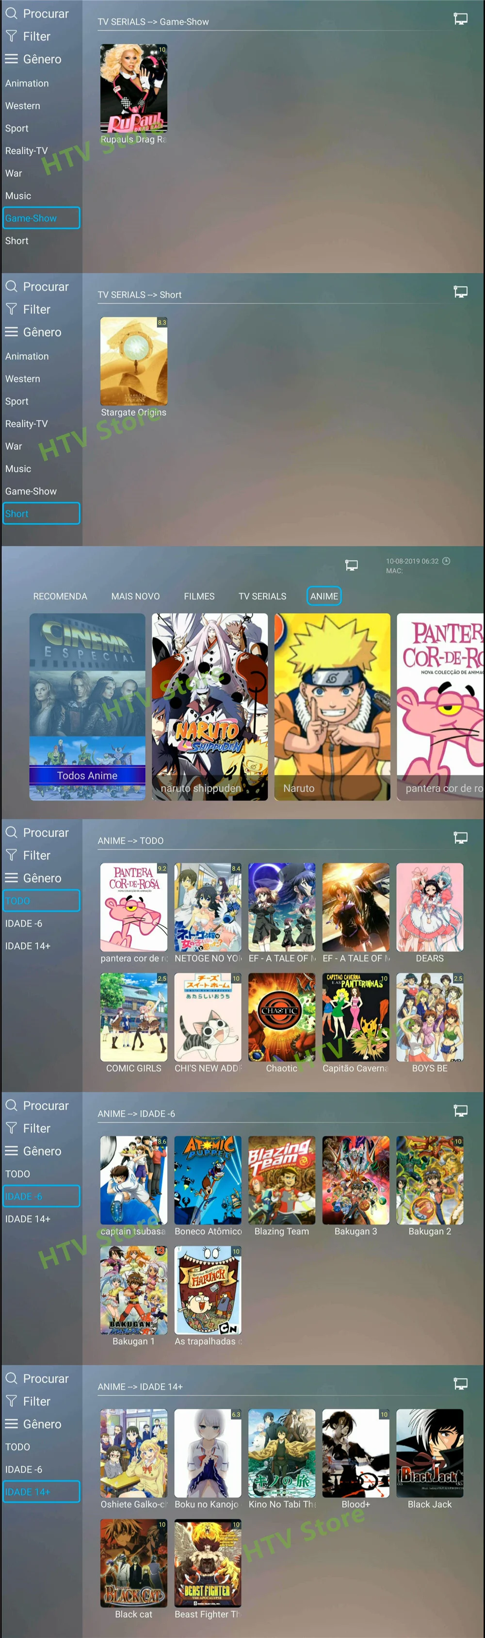Switch to the RECOMENDA tab
This screenshot has height=1638, width=485.
[x=60, y=596]
